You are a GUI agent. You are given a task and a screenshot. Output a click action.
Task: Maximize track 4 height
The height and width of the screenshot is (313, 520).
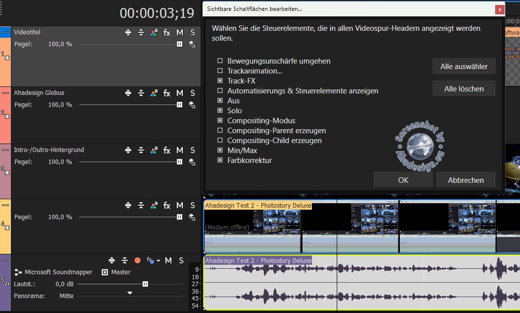(128, 206)
